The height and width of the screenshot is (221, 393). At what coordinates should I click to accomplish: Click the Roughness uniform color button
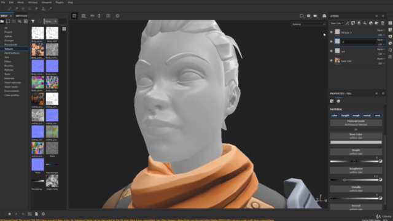[356, 171]
